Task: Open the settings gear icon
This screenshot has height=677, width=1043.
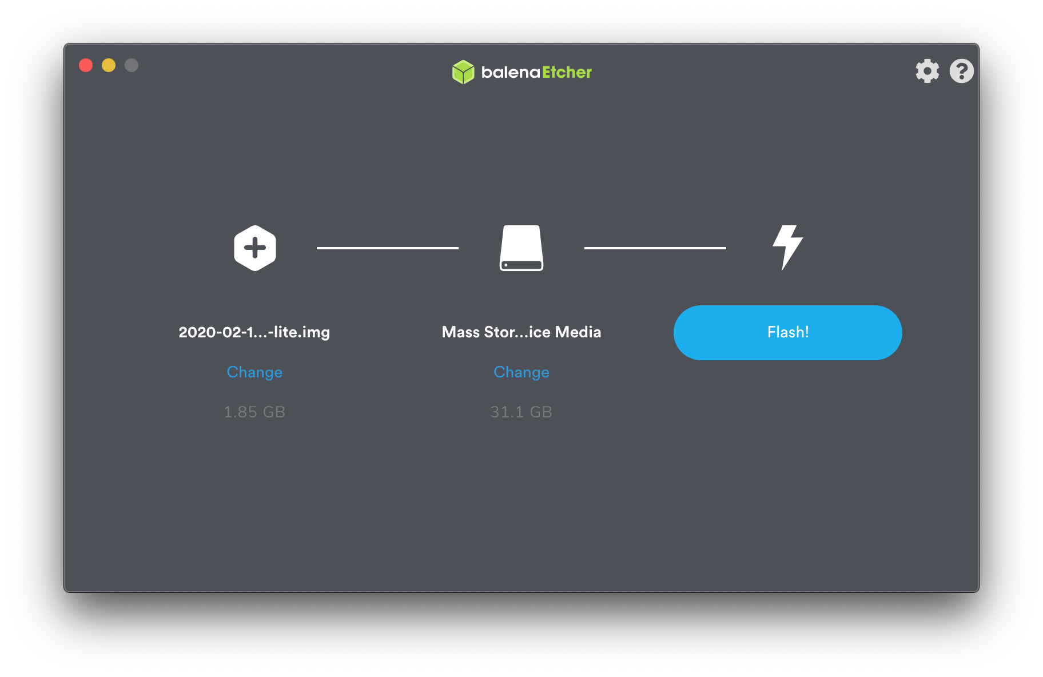Action: tap(927, 71)
